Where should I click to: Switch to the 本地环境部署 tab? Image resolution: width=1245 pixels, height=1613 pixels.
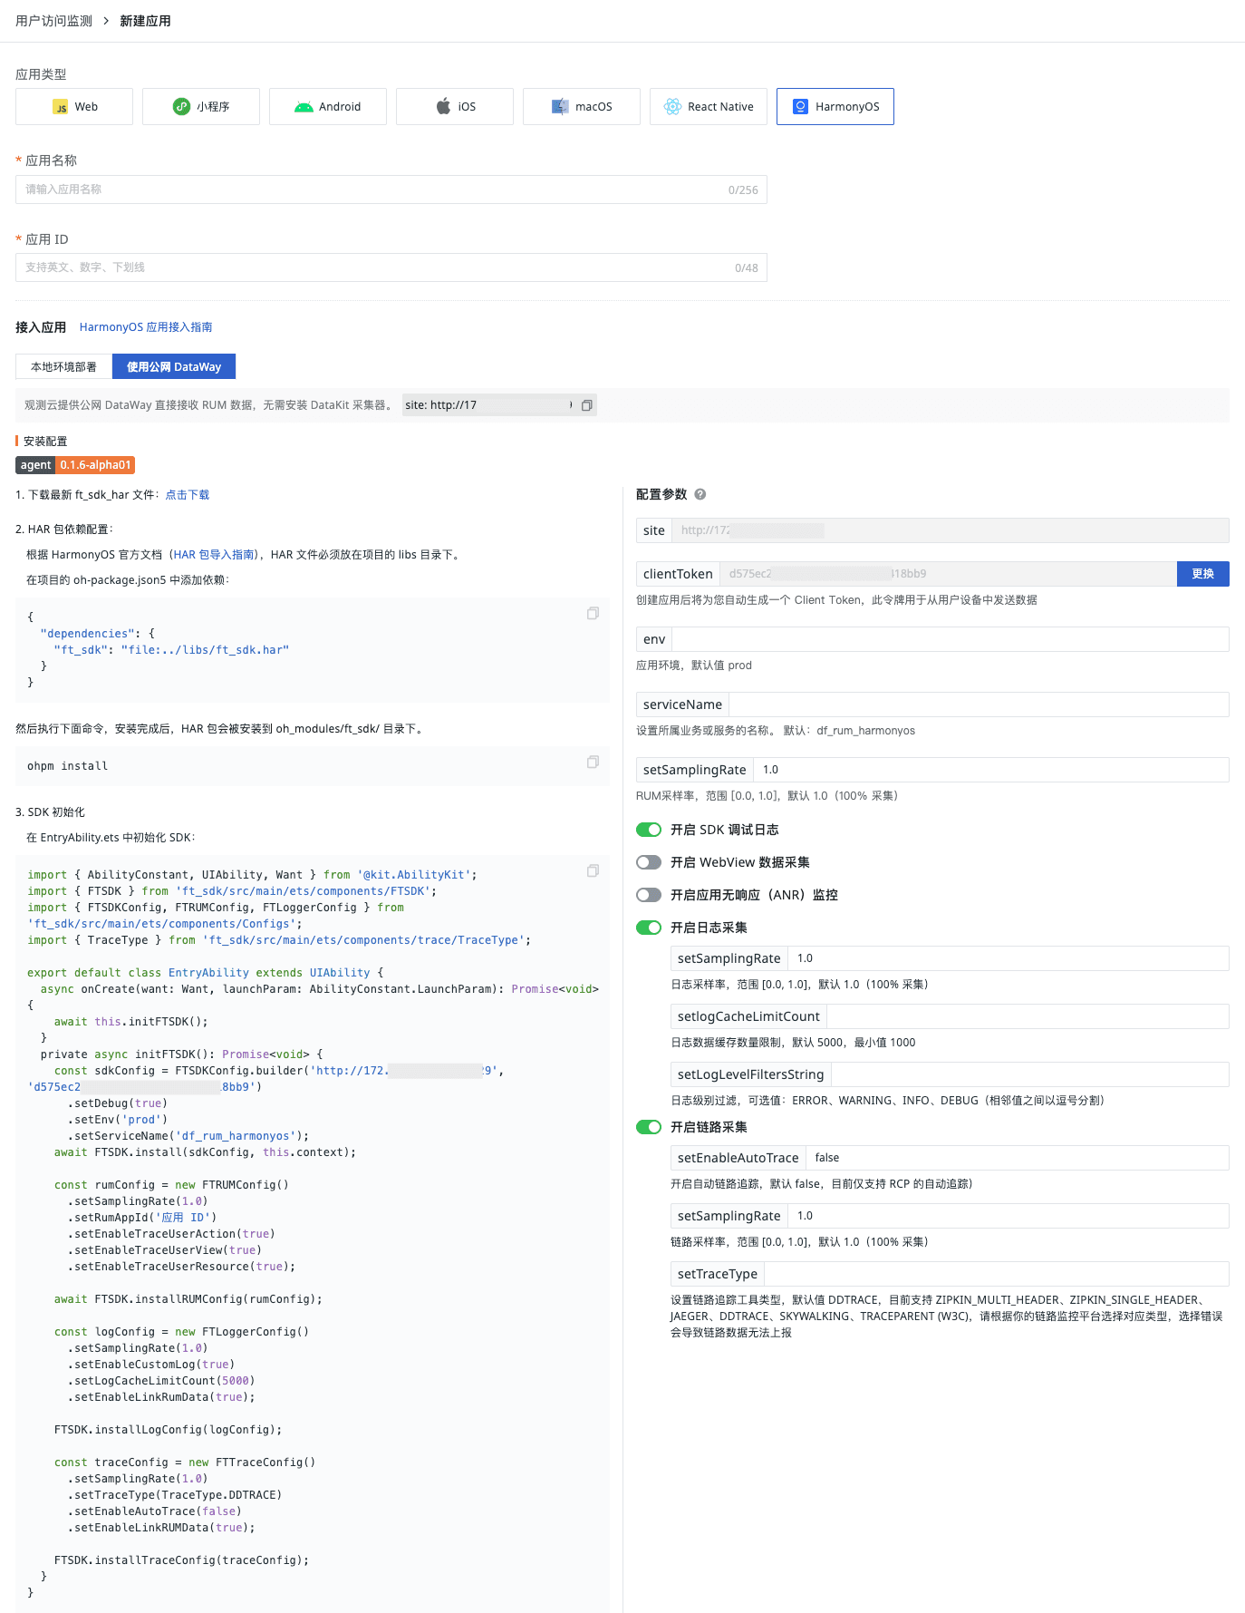tap(63, 367)
